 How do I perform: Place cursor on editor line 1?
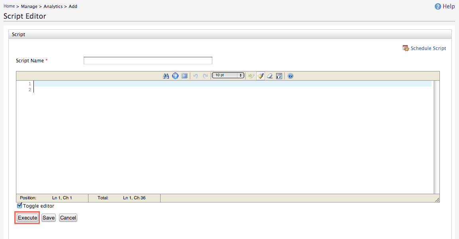(233, 84)
